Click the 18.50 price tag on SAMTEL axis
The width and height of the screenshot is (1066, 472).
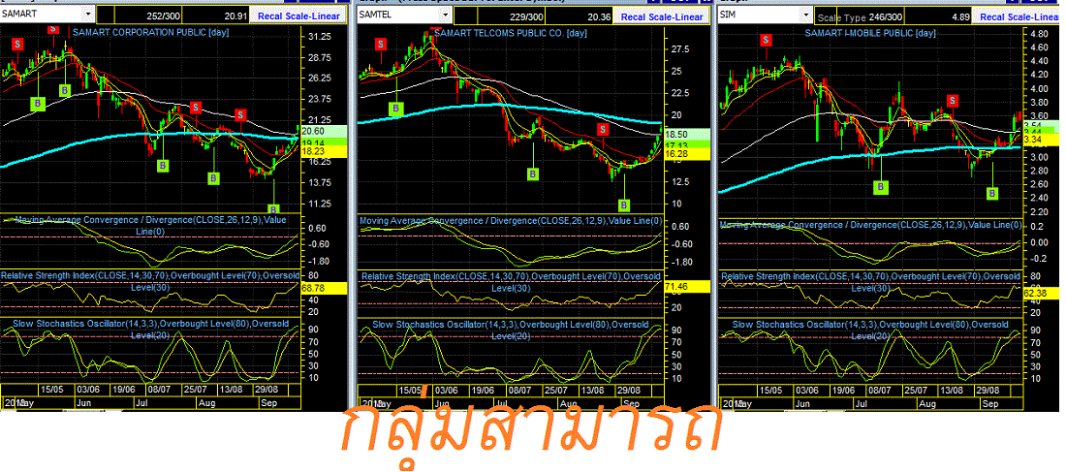685,135
